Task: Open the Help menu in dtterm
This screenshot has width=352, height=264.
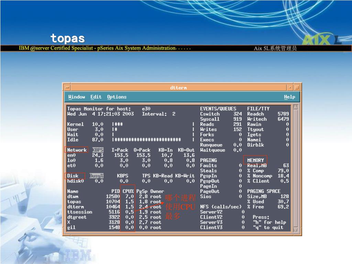Action: coord(289,97)
